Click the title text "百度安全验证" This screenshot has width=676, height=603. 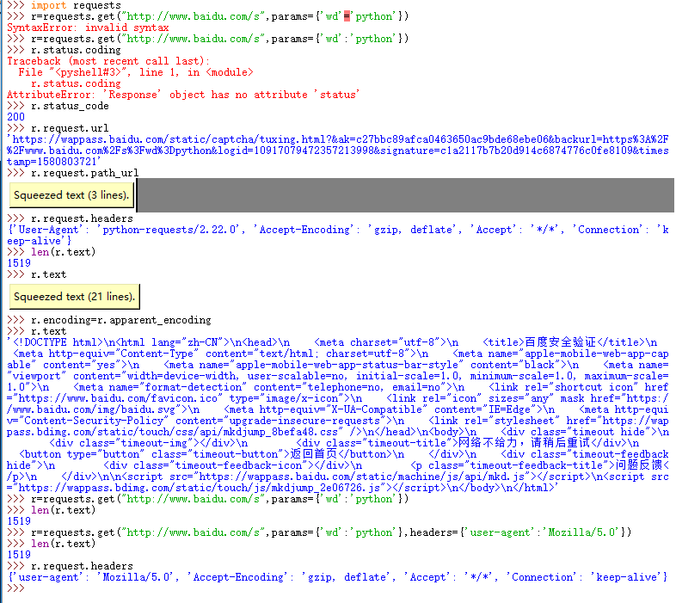(x=560, y=343)
